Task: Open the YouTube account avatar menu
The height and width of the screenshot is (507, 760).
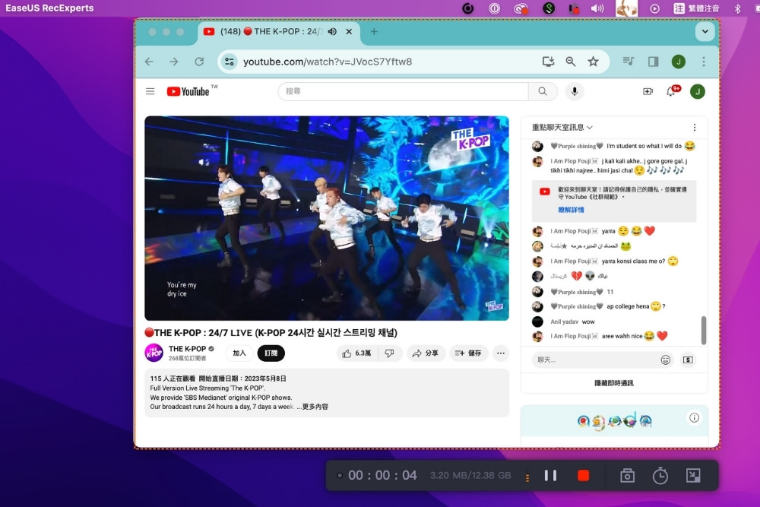Action: (x=698, y=91)
